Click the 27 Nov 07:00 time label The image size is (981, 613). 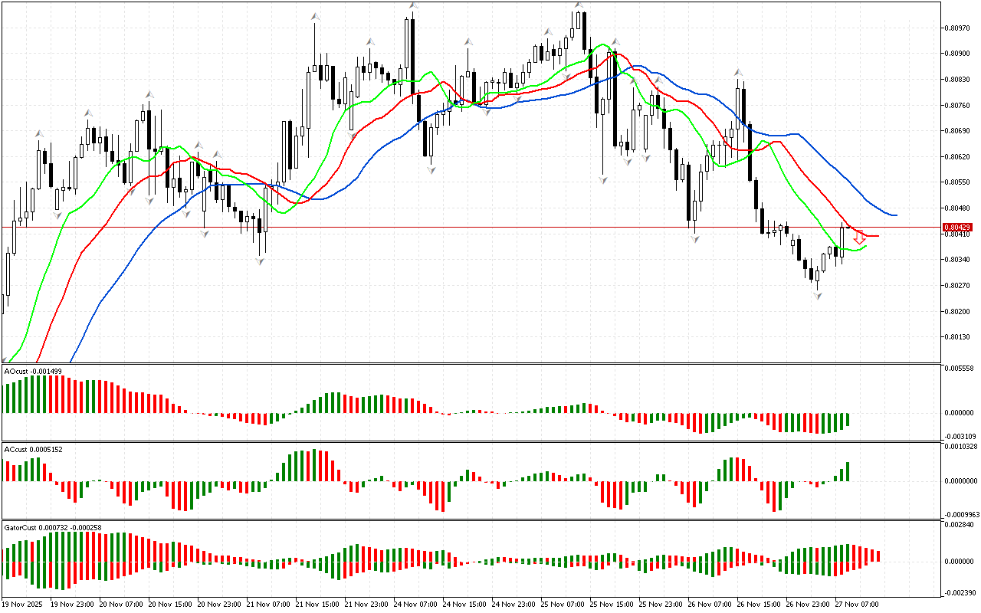pyautogui.click(x=858, y=604)
